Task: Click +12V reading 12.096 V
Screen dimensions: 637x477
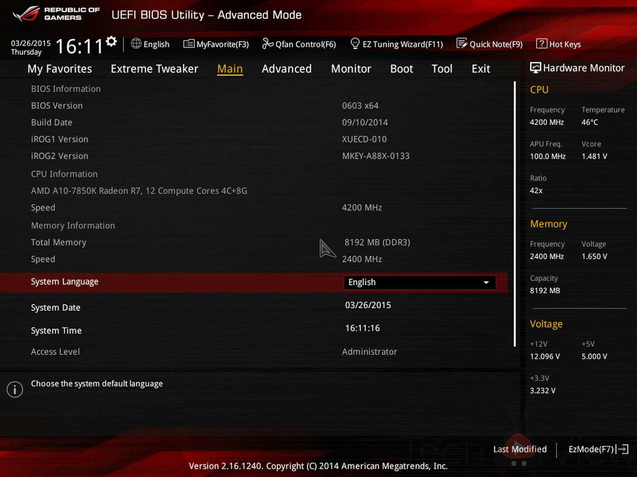Action: pos(545,356)
